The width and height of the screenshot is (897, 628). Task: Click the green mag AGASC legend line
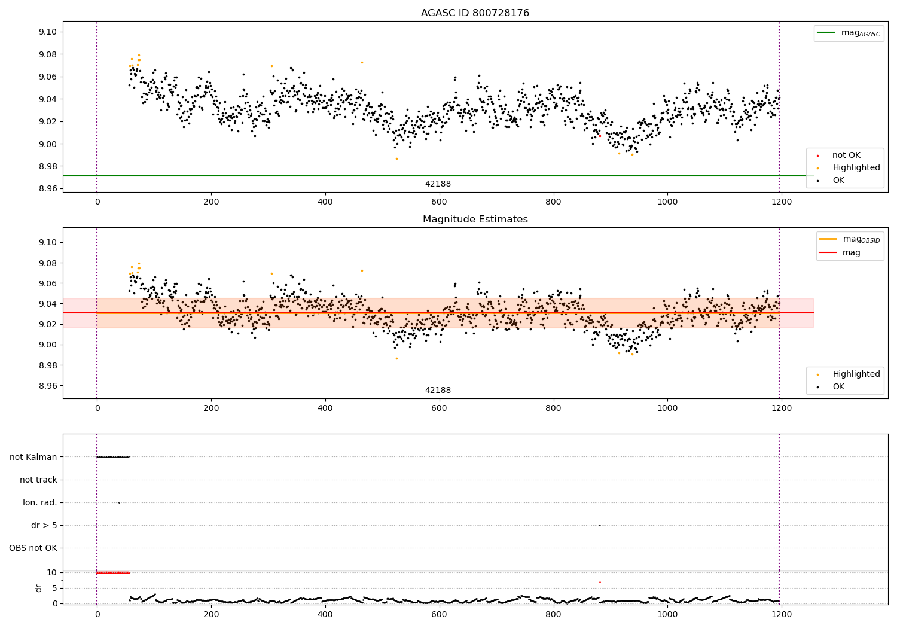(x=827, y=33)
